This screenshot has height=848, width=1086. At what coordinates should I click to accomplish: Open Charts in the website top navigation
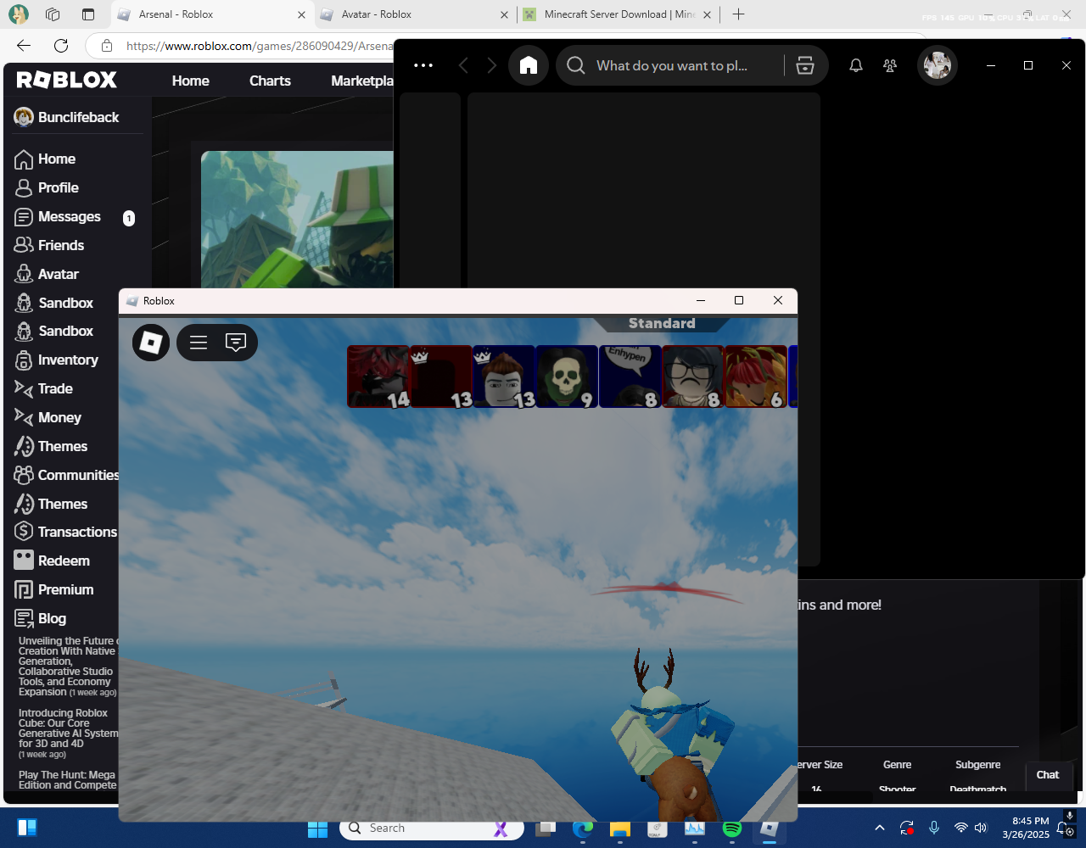[270, 81]
